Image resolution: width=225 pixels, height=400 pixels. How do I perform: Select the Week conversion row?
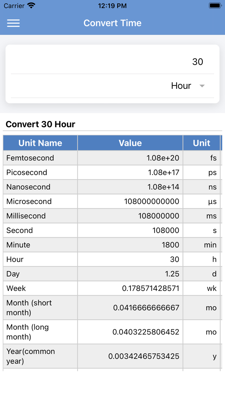pos(113,288)
